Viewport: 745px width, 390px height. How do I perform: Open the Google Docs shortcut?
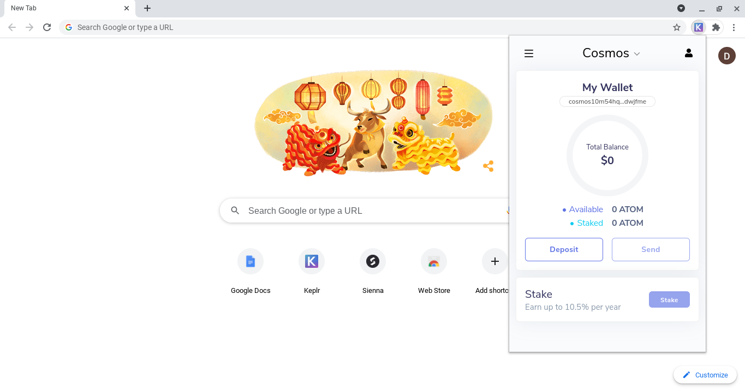pos(251,262)
